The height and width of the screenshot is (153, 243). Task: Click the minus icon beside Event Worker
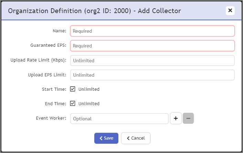pos(188,118)
